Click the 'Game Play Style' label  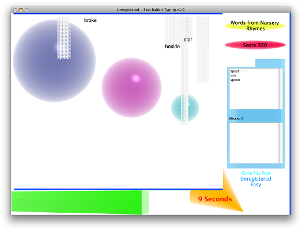256,173
